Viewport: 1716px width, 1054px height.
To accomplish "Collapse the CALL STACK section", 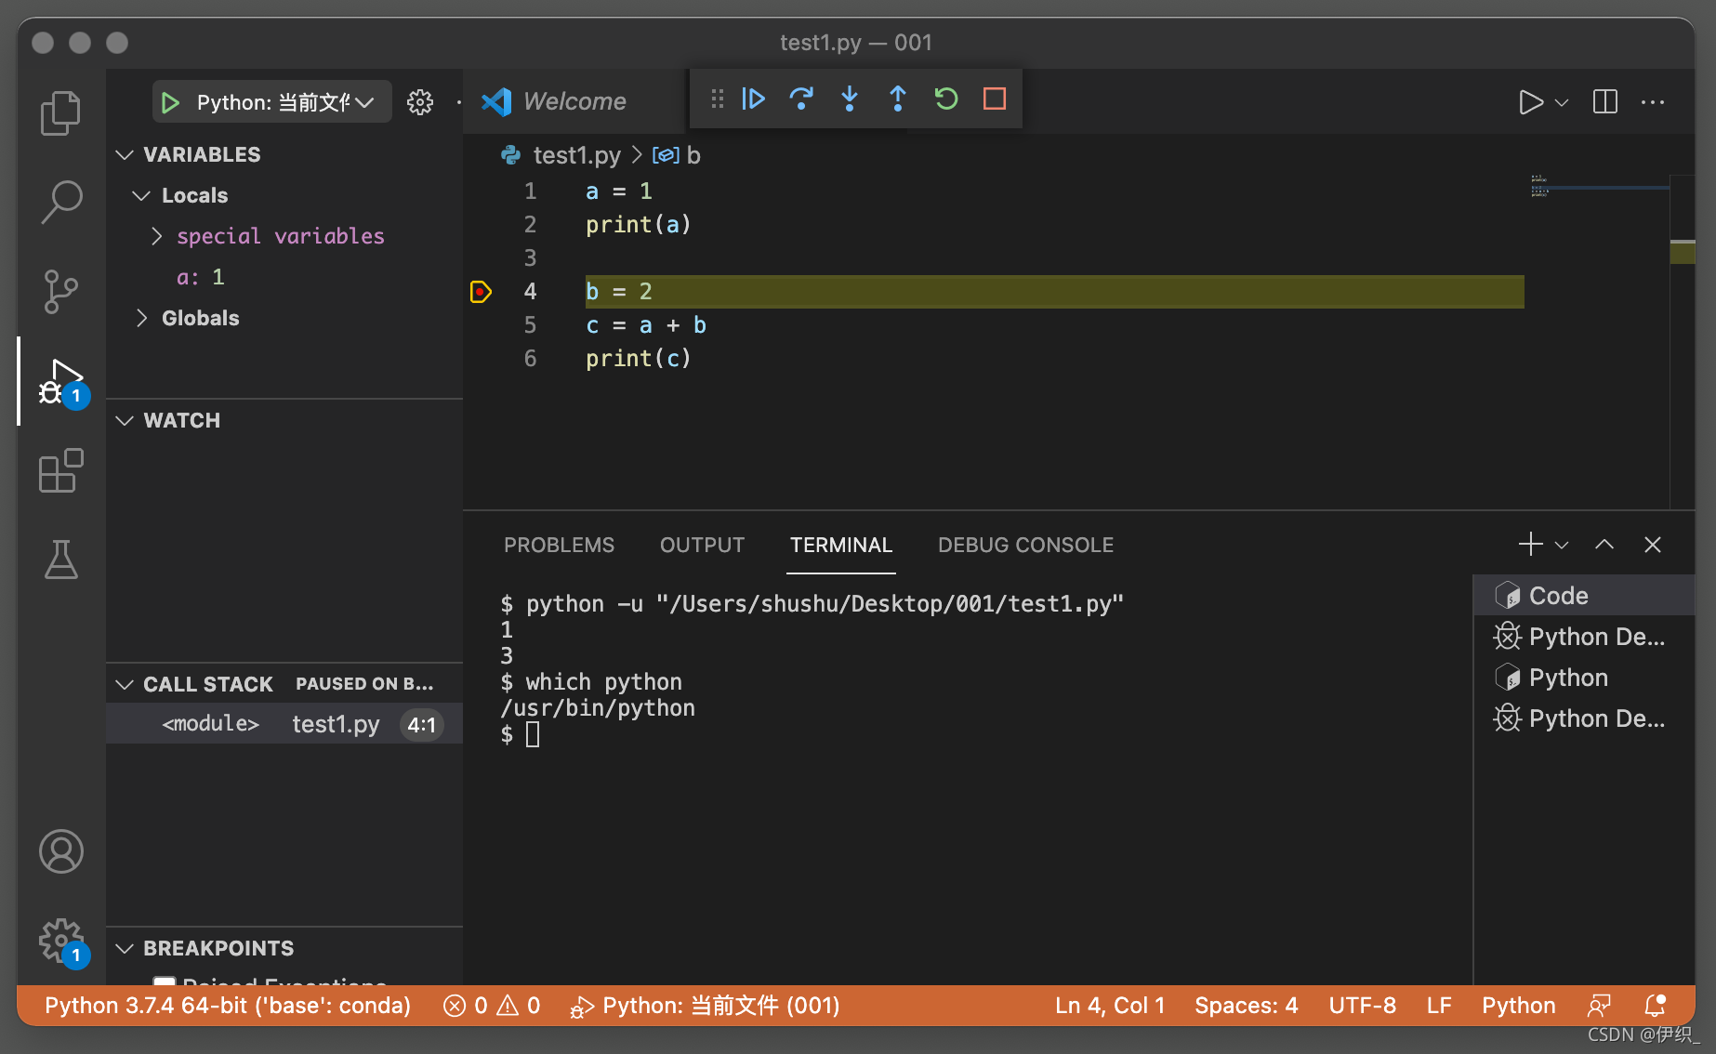I will click(x=125, y=684).
